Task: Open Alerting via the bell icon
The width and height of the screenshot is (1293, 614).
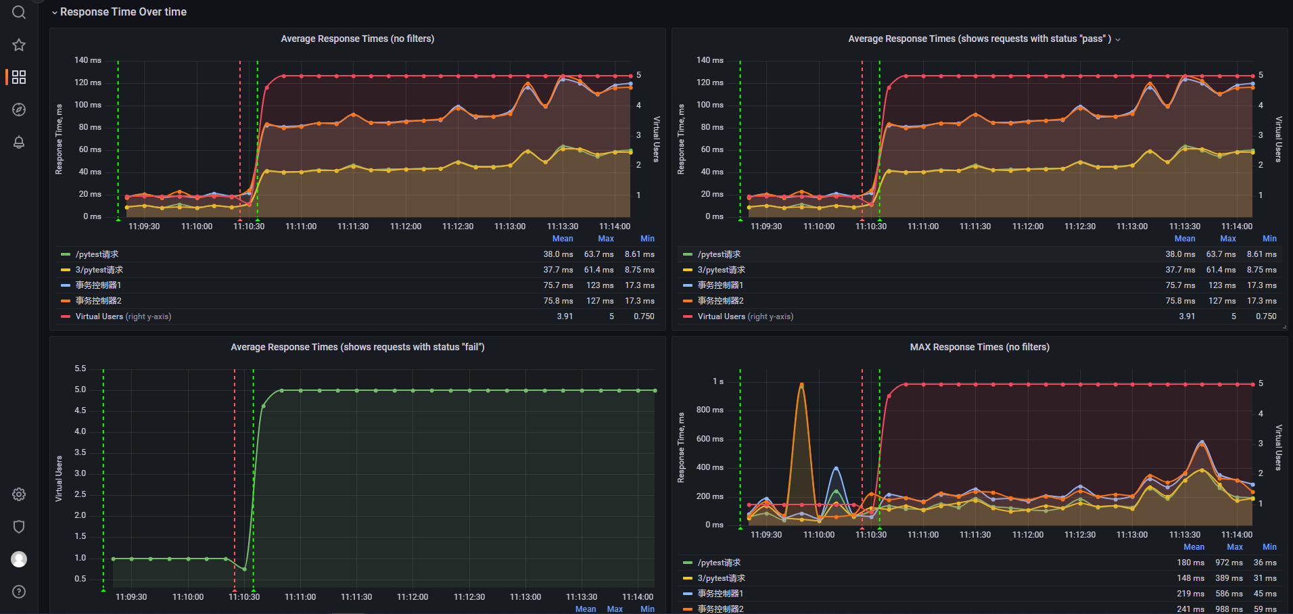Action: (x=19, y=142)
